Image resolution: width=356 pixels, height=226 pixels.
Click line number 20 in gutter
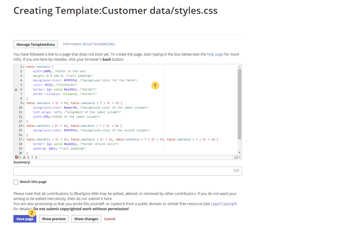(x=20, y=153)
